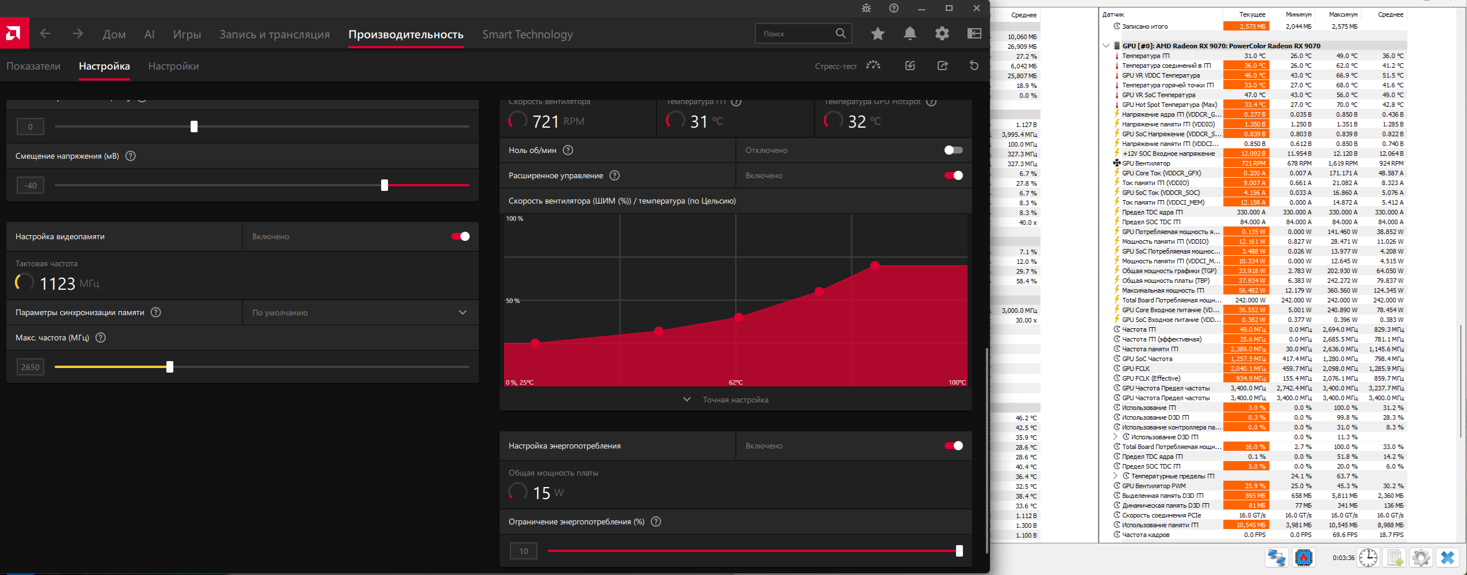Toggle Настройка видеопамяти switch
This screenshot has width=1467, height=575.
460,236
